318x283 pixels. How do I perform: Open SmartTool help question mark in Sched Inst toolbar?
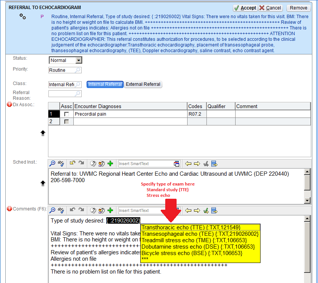[x=93, y=163]
